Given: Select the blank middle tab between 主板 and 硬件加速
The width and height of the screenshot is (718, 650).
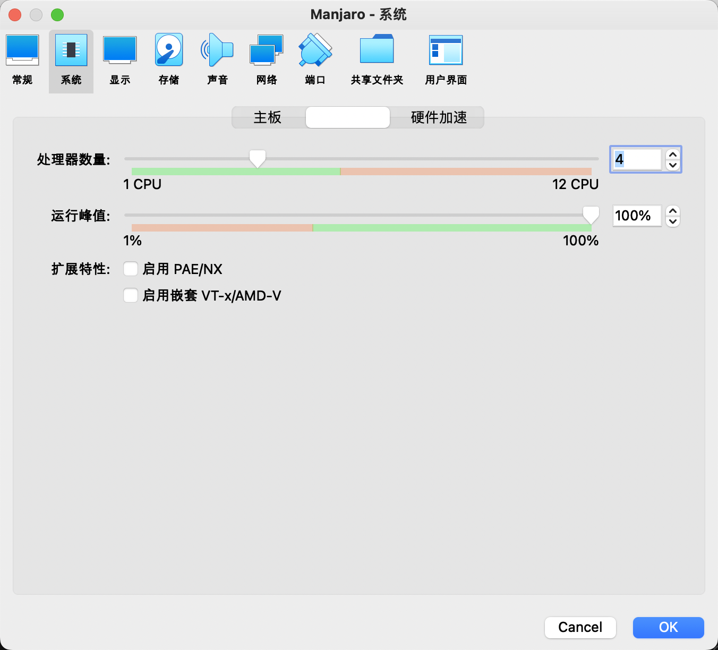Looking at the screenshot, I should coord(348,117).
